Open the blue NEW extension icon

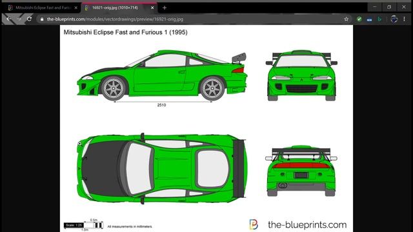tap(369, 19)
